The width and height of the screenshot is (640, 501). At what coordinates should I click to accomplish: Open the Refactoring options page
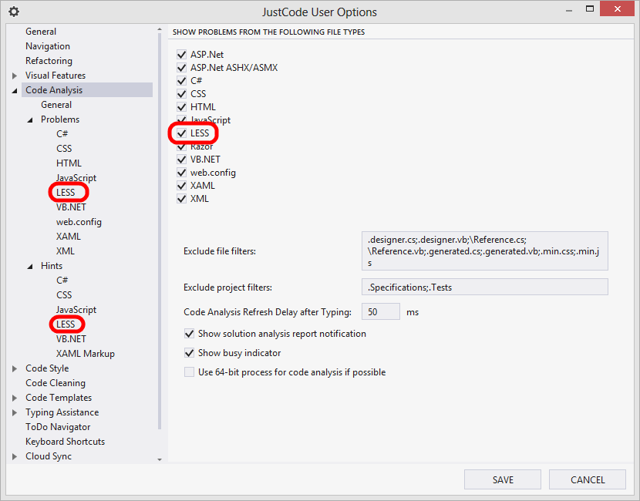pyautogui.click(x=49, y=61)
